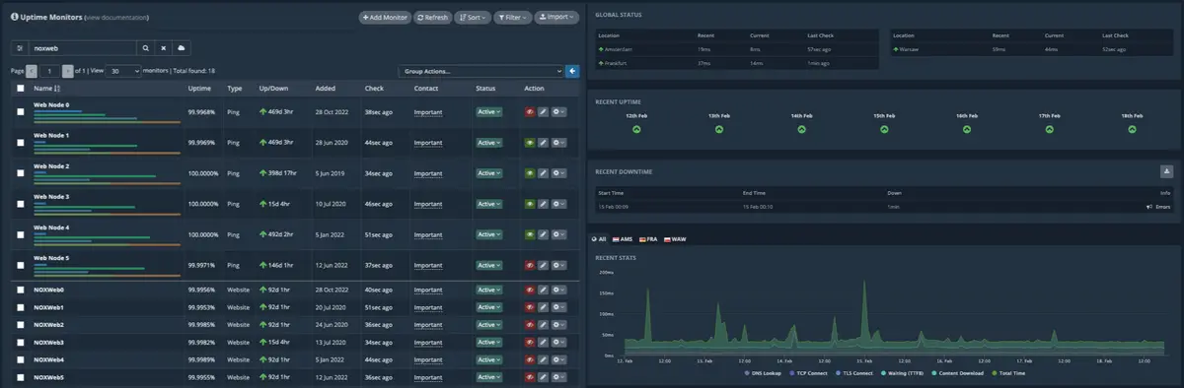Screen dimensions: 1184x388
Task: Open the Errors info link in Recent Downtime
Action: click(x=1157, y=207)
